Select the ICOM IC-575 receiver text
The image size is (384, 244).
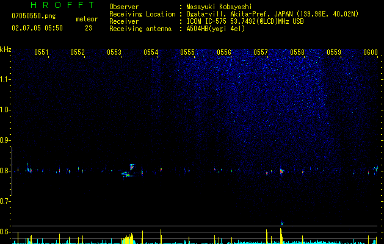pyautogui.click(x=245, y=21)
